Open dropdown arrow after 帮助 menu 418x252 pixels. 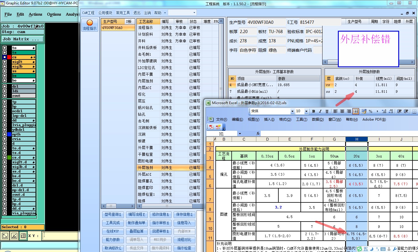(165, 13)
